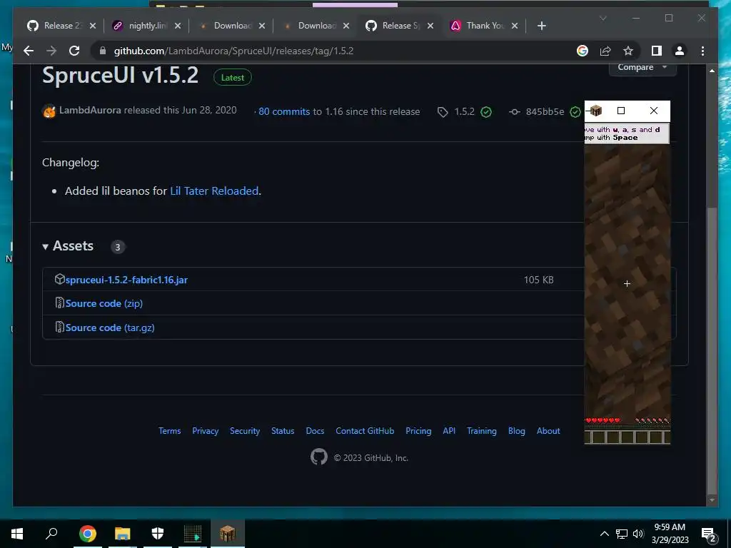Screen dimensions: 731x548
Task: Click the lock icon in address bar
Action: (103, 51)
